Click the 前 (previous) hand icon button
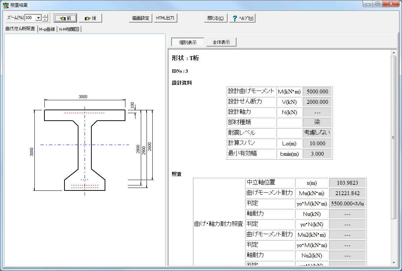The height and width of the screenshot is (271, 402). coord(65,18)
